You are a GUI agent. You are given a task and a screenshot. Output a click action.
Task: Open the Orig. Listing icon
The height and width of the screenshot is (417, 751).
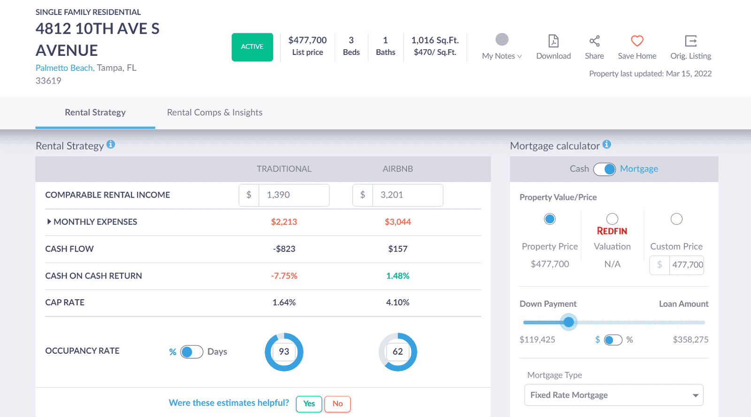690,41
